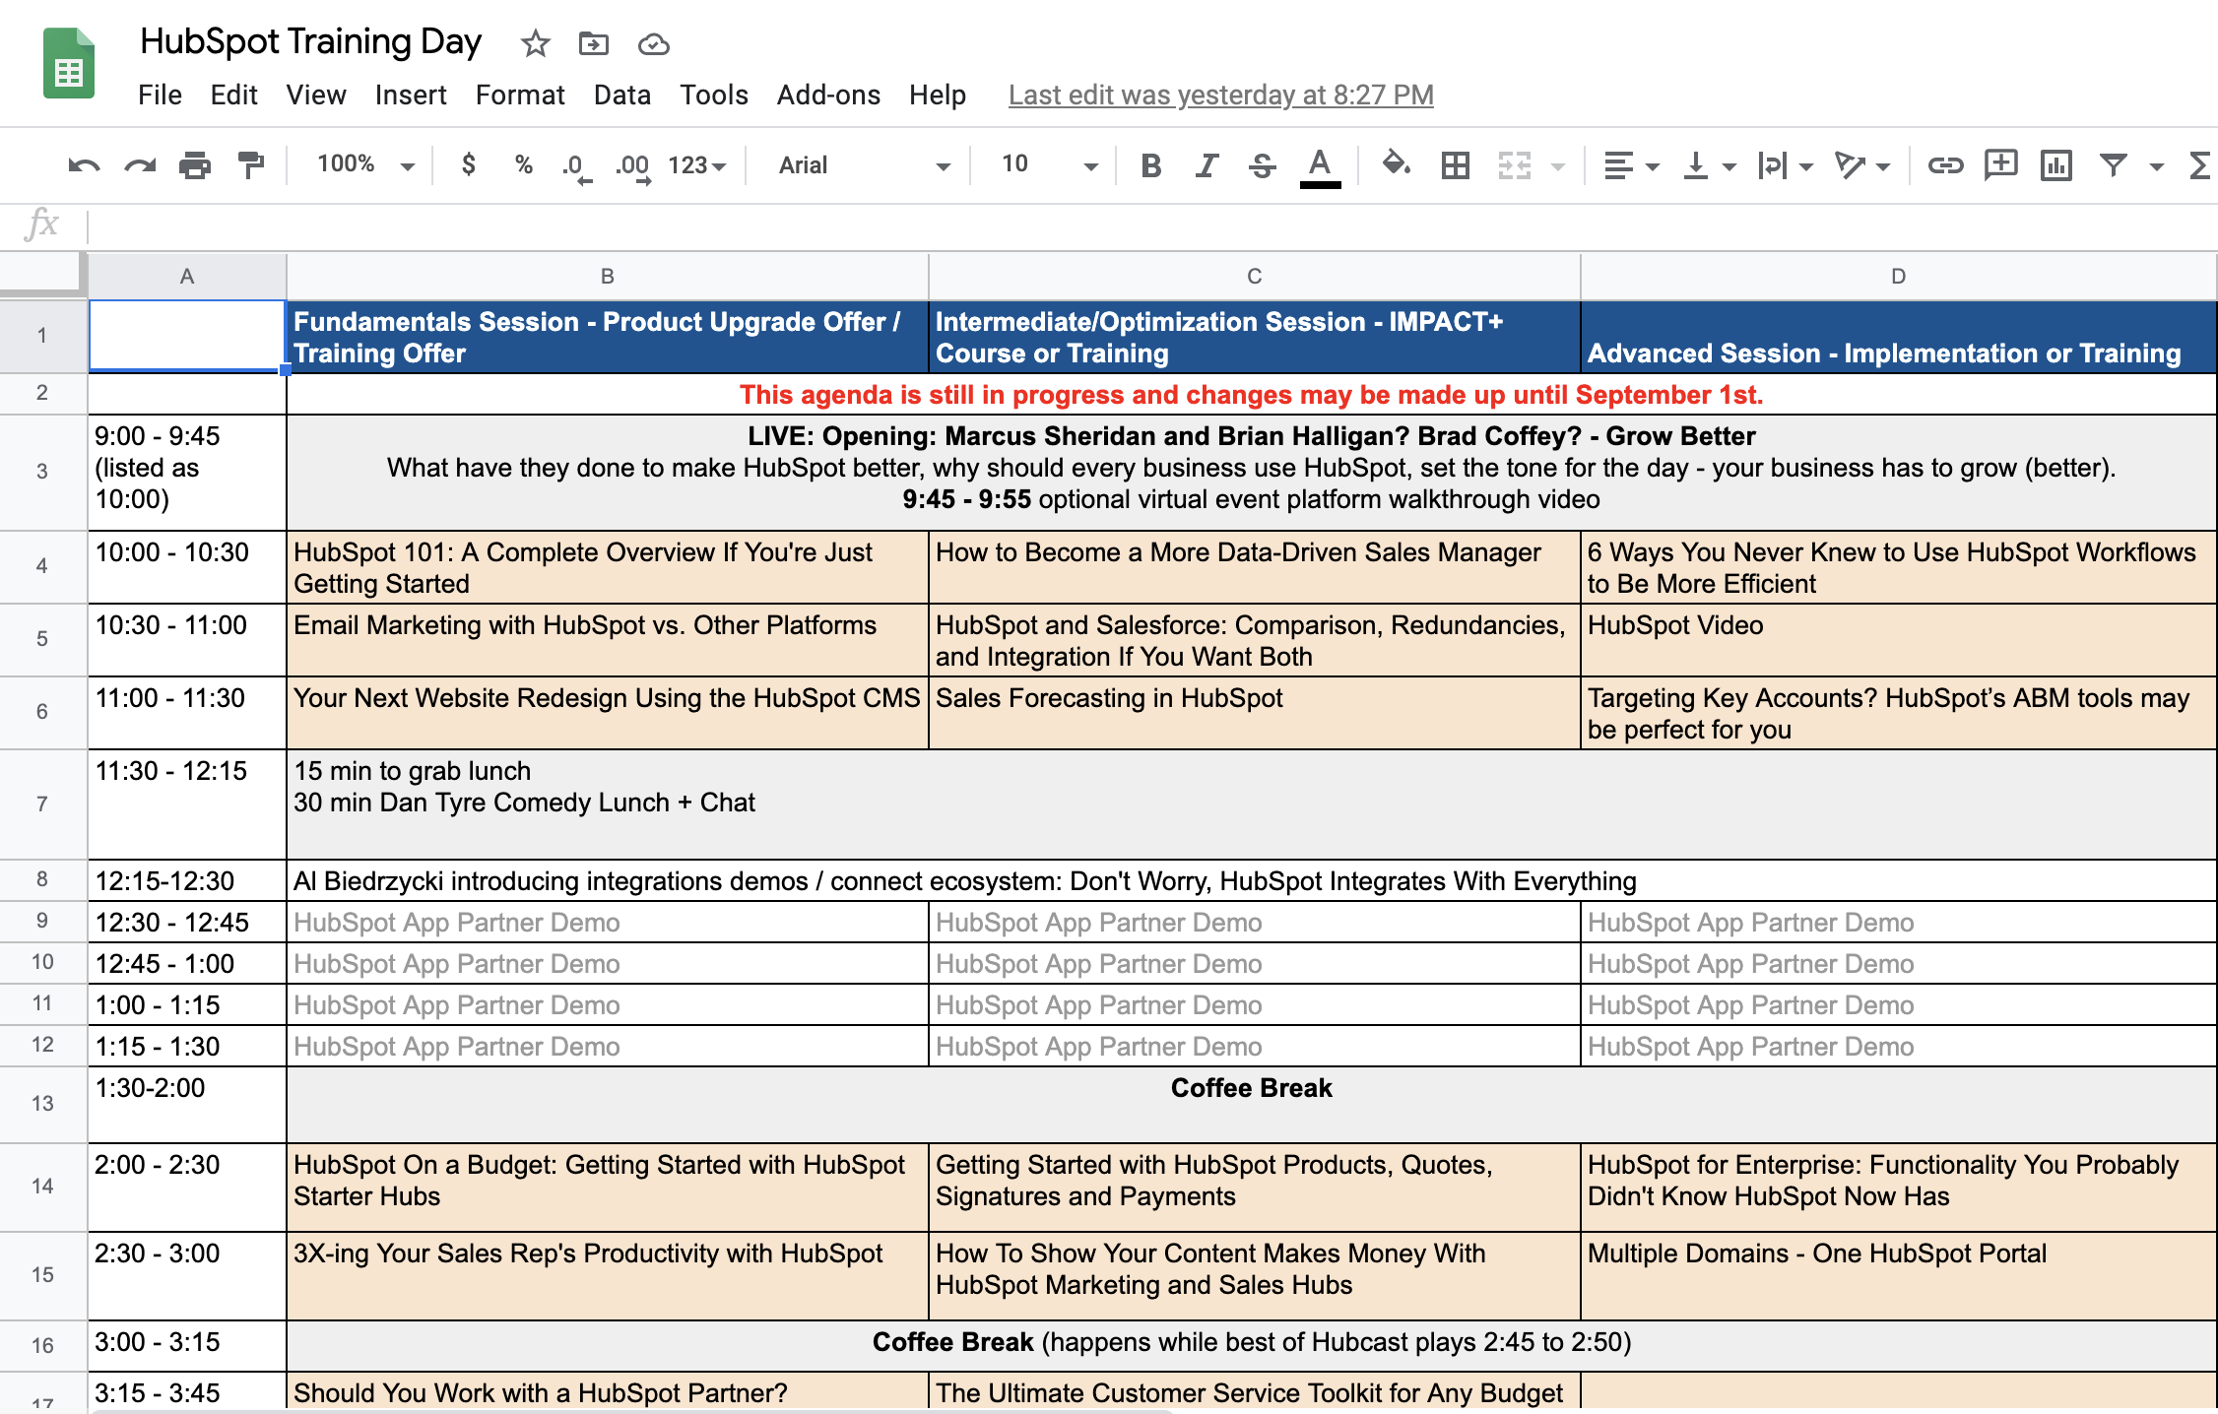Select the red agenda in progress notice
This screenshot has height=1414, width=2218.
point(1251,395)
